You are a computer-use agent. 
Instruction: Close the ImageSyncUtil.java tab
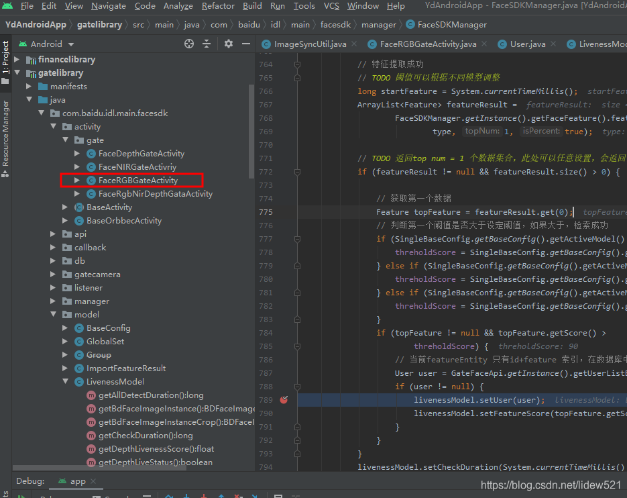pyautogui.click(x=354, y=44)
